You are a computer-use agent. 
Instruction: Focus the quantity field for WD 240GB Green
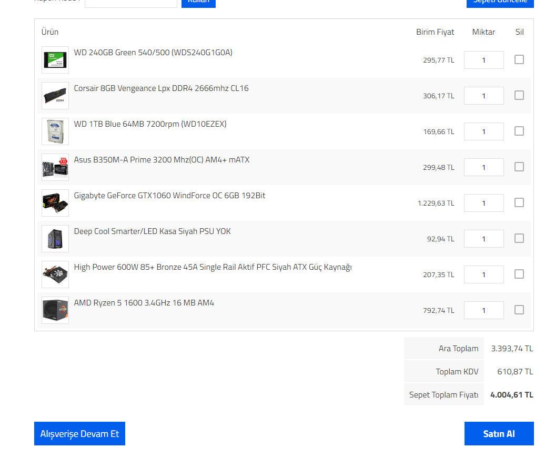[x=483, y=60]
